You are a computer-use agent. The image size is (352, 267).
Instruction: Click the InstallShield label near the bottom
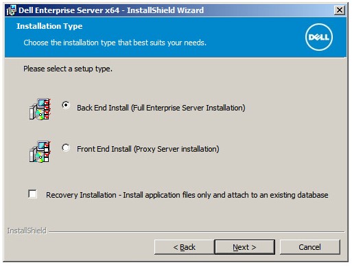27,231
